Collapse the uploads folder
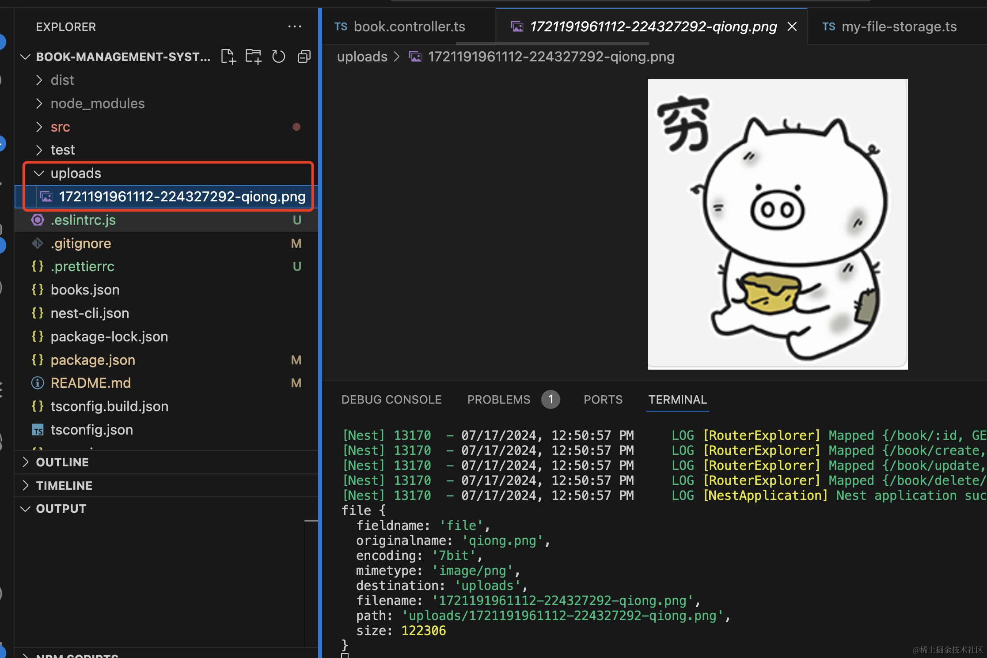987x658 pixels. pos(76,173)
